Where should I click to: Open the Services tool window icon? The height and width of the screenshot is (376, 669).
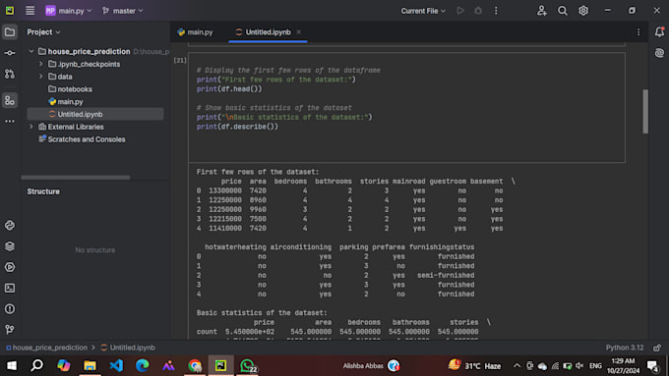[10, 267]
